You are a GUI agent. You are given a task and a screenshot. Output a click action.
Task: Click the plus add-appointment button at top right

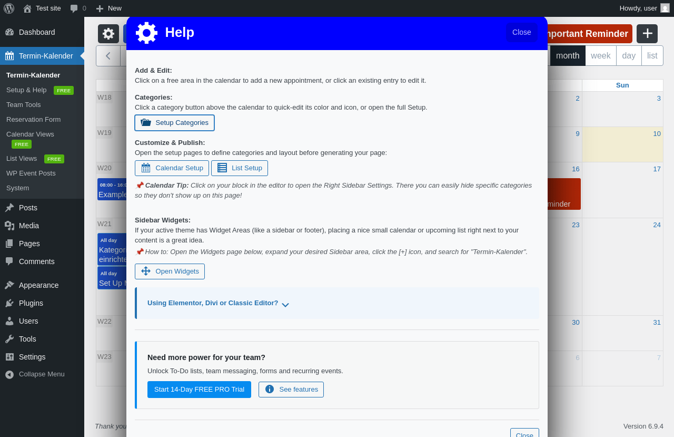click(x=647, y=34)
